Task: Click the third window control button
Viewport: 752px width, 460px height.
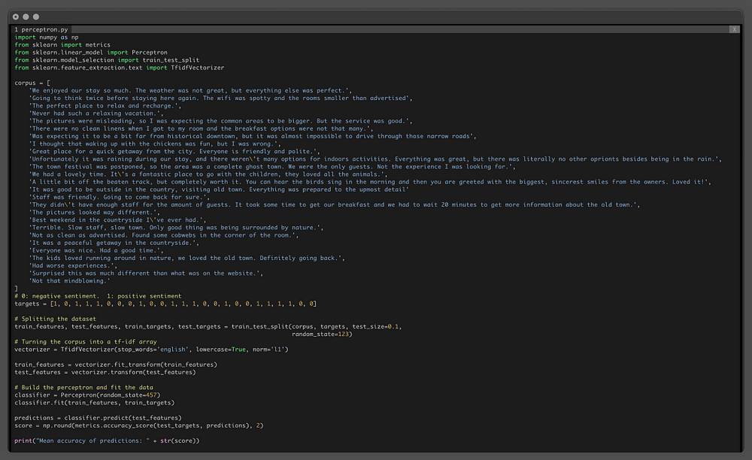Action: pyautogui.click(x=37, y=16)
